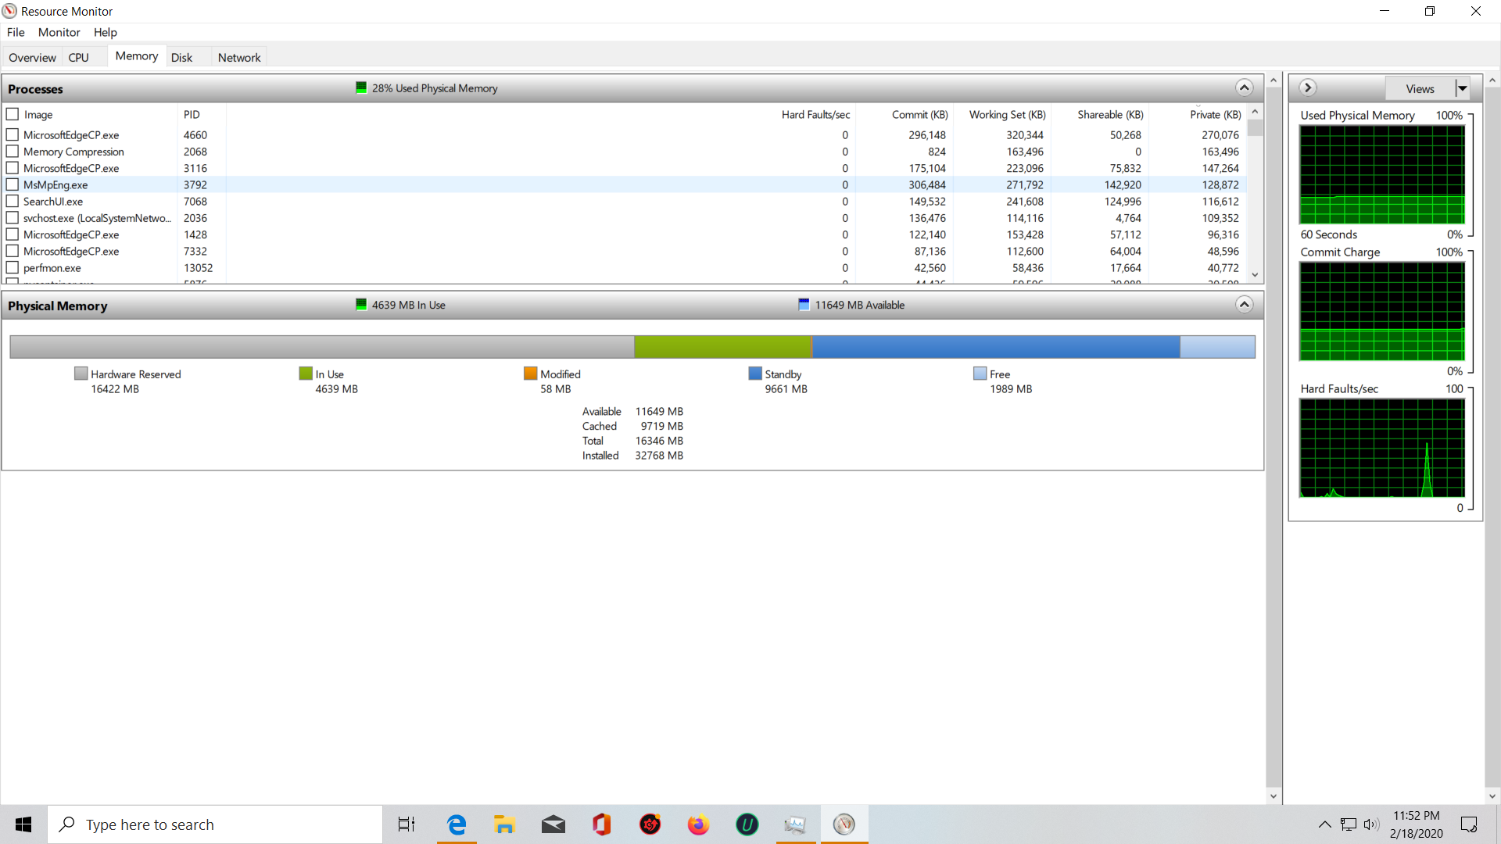Open the Views dropdown arrow
The width and height of the screenshot is (1501, 844).
coord(1462,88)
